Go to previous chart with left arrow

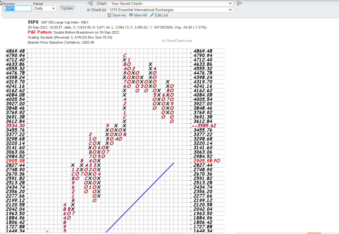point(90,3)
